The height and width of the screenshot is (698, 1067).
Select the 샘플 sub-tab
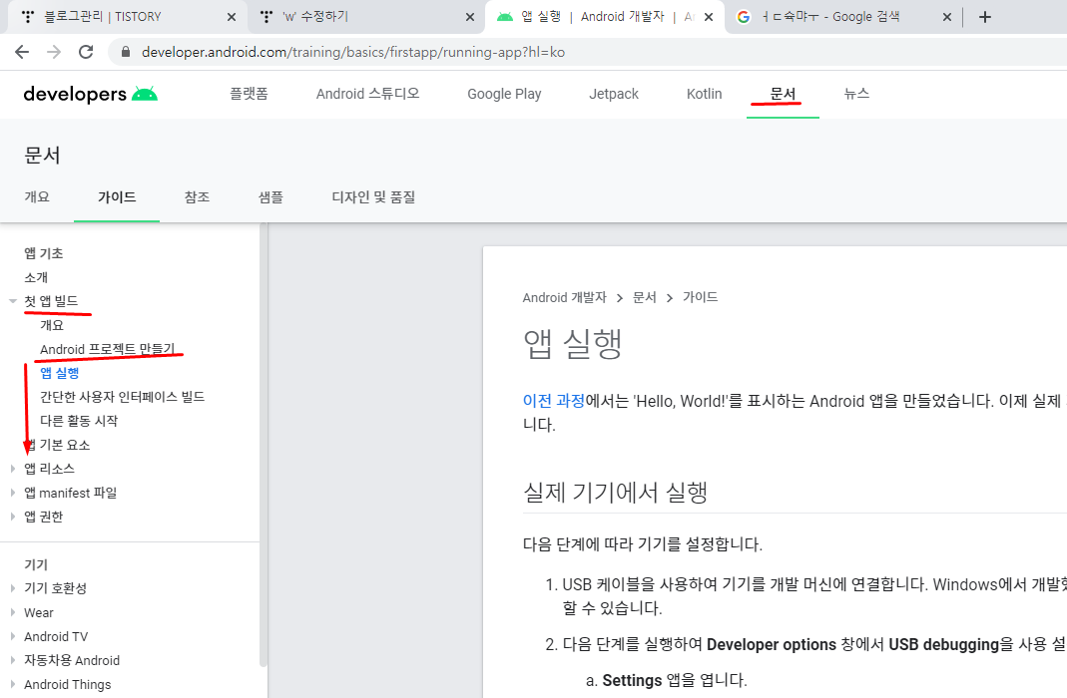point(270,197)
